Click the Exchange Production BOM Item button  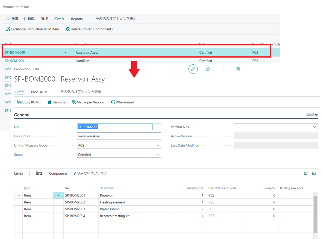pos(32,29)
